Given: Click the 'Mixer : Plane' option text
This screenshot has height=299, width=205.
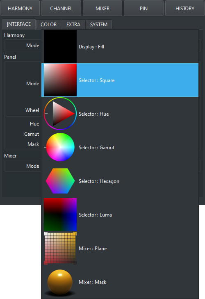Looking at the screenshot, I should (x=93, y=249).
